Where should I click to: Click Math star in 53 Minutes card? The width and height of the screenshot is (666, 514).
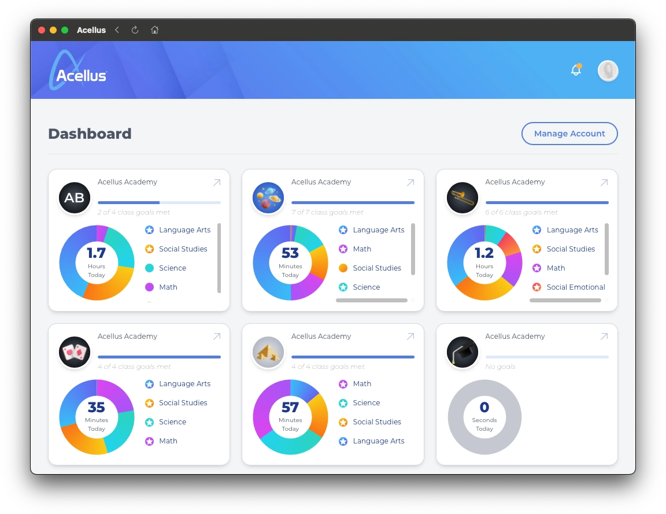[x=343, y=249]
